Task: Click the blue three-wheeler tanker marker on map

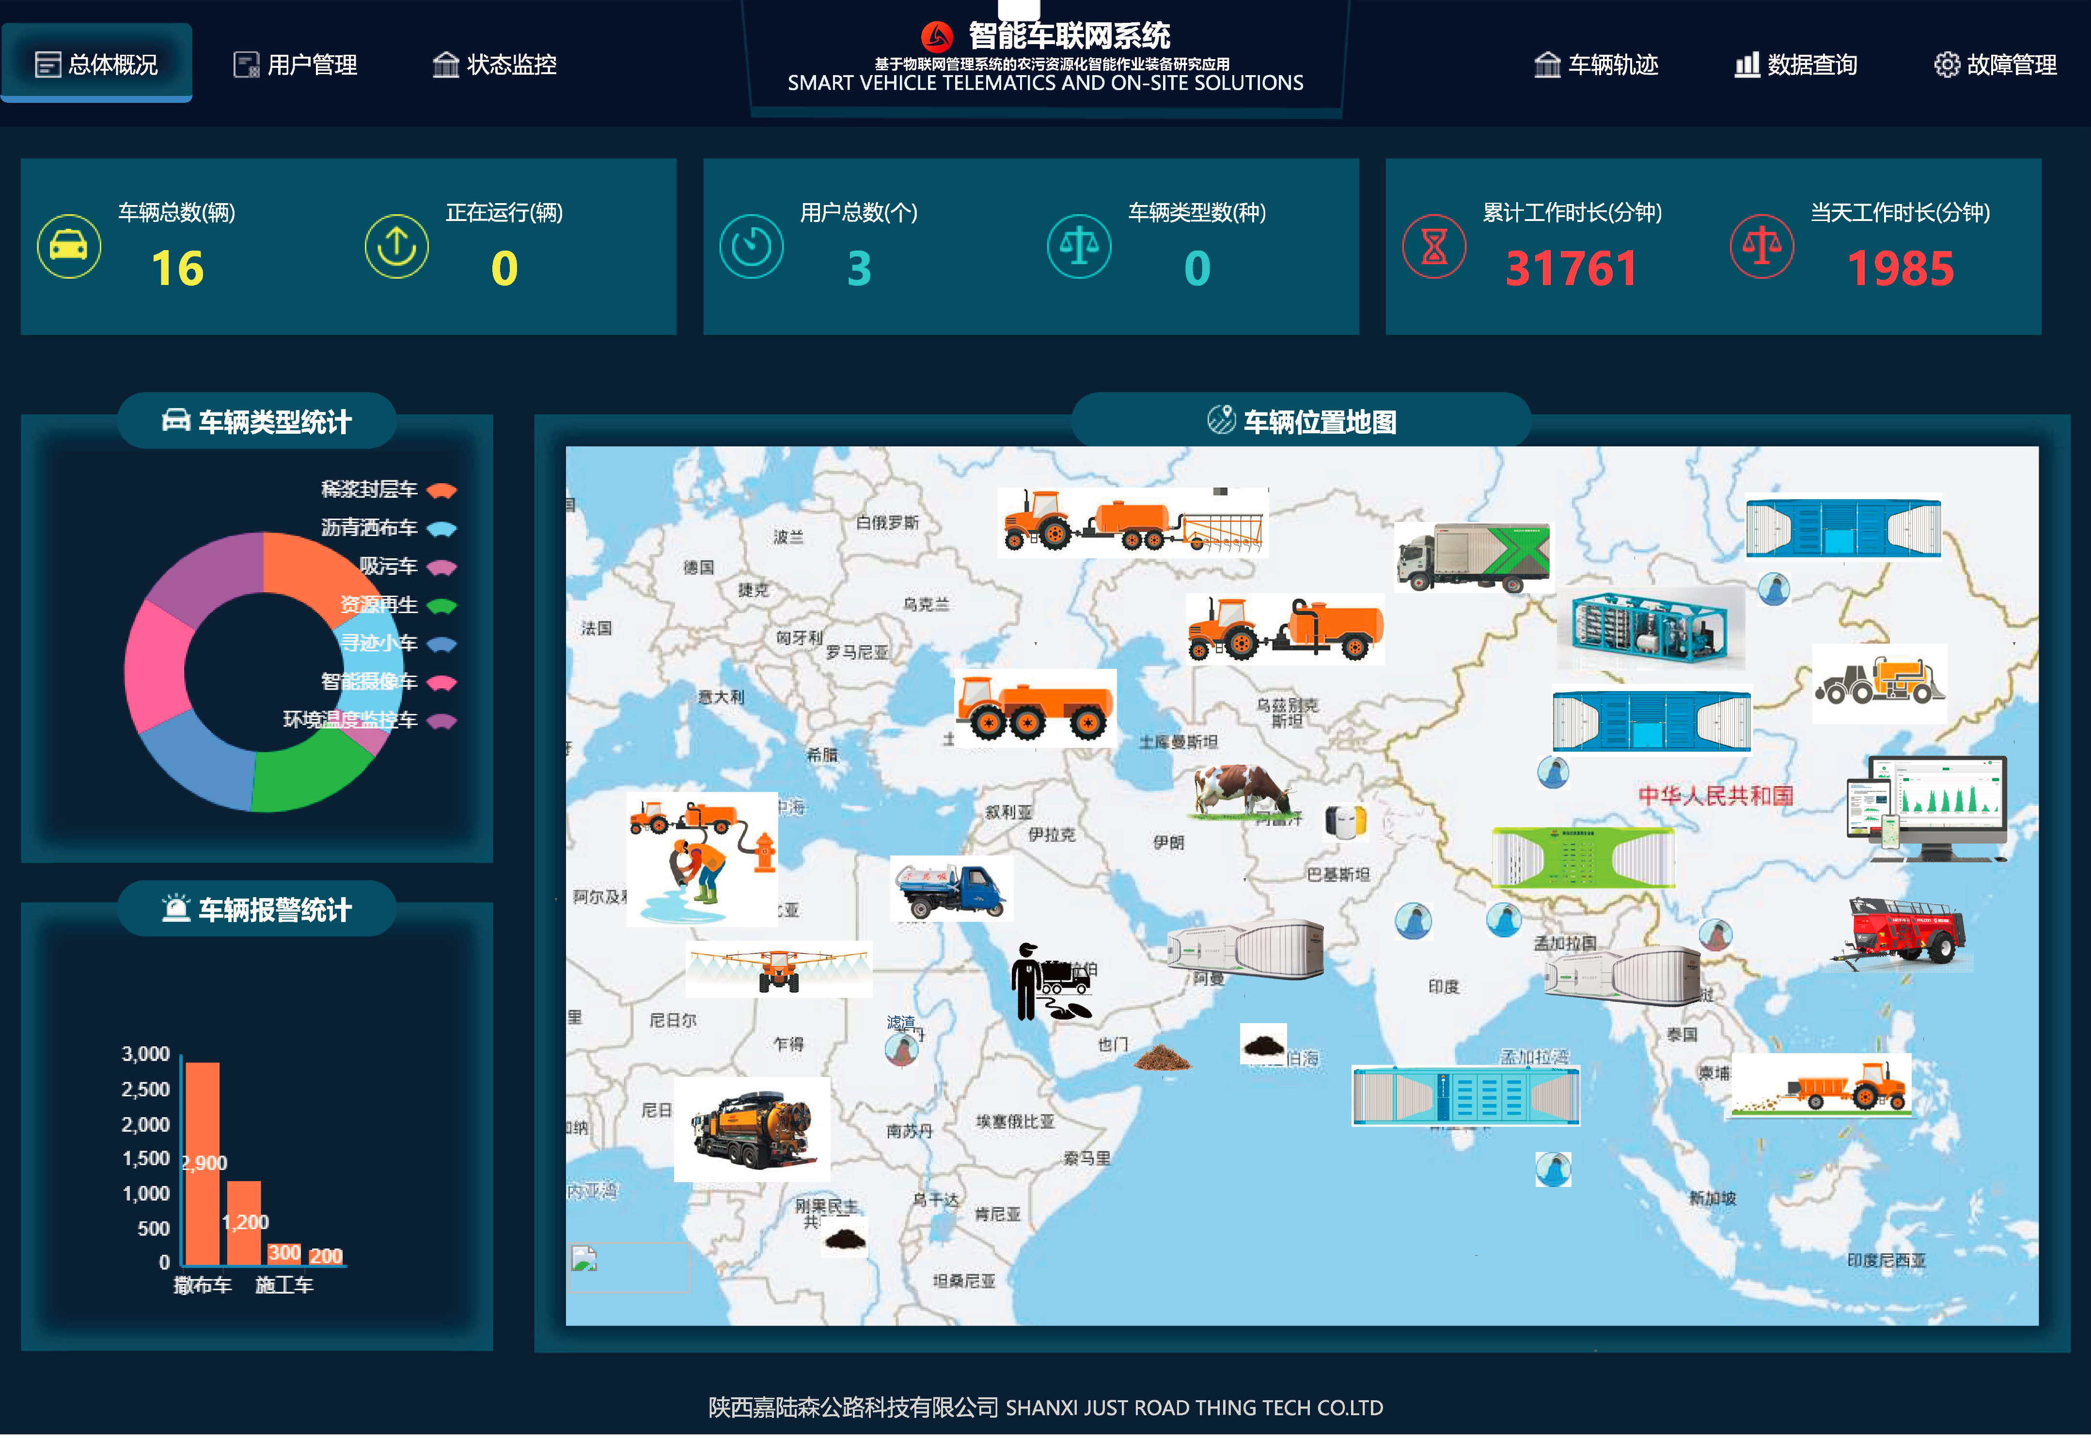Action: coord(952,889)
